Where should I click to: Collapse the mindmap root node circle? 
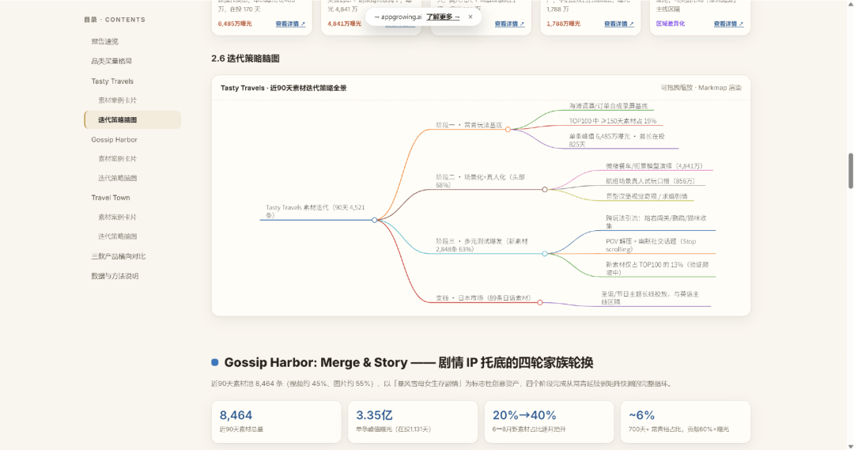375,220
